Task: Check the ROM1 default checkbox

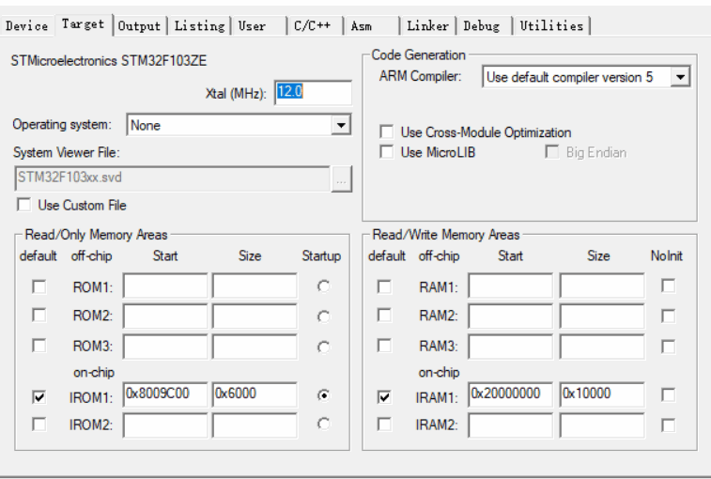Action: pos(39,286)
